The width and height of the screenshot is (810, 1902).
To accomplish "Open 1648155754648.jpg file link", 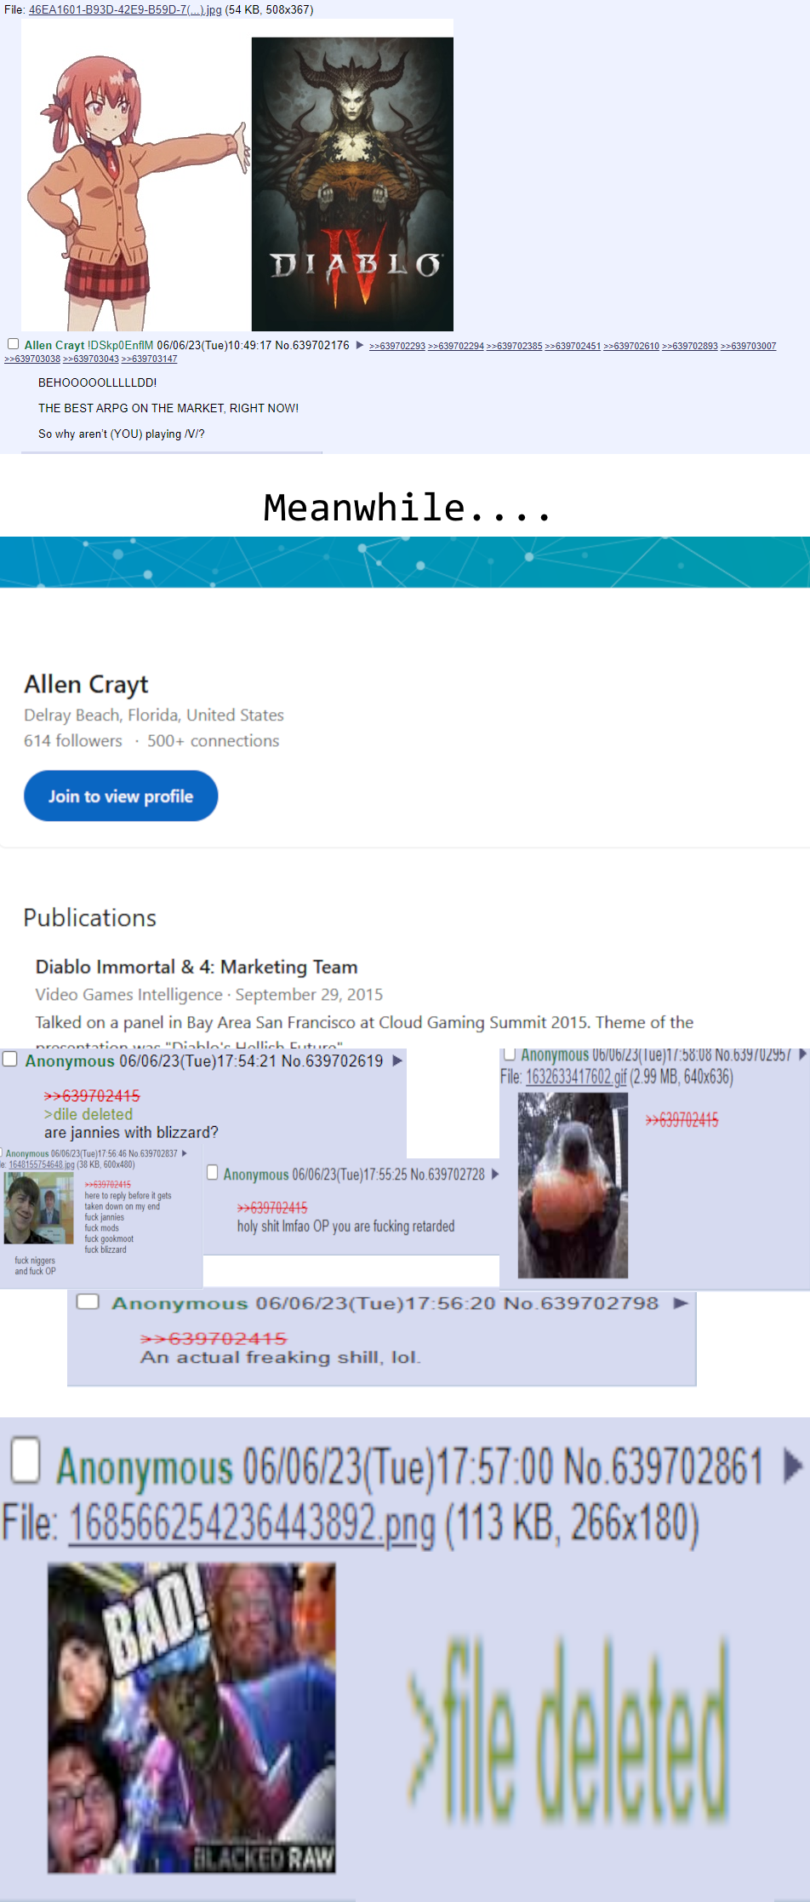I will 42,1164.
